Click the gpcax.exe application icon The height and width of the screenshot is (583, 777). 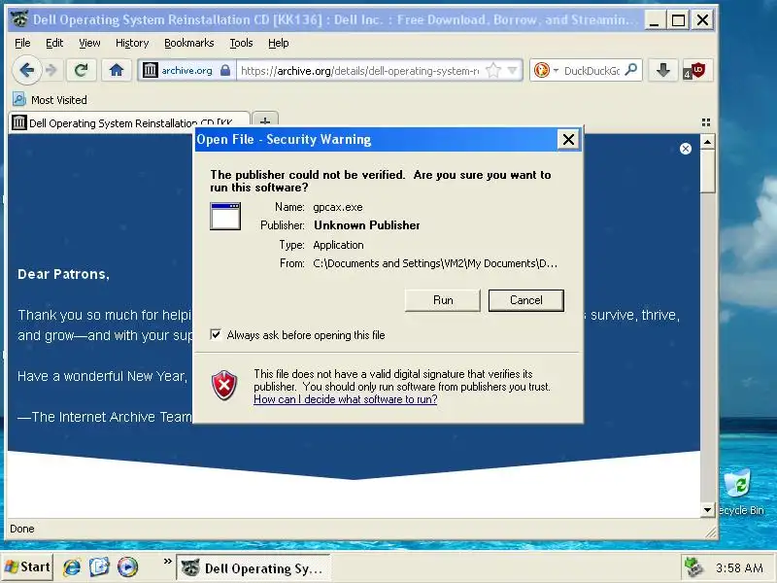[225, 216]
